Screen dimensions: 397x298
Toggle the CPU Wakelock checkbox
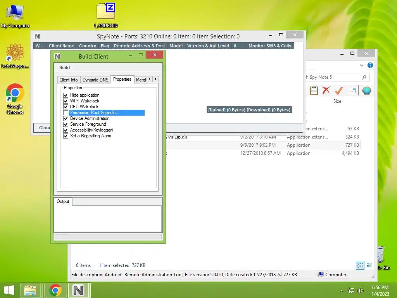tap(66, 107)
